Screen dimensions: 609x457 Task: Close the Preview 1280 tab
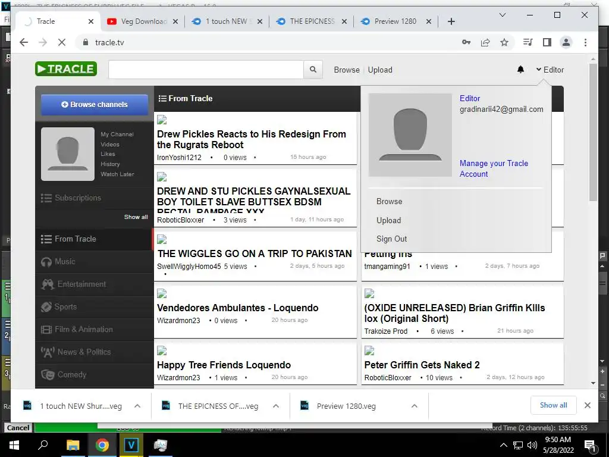pos(429,21)
